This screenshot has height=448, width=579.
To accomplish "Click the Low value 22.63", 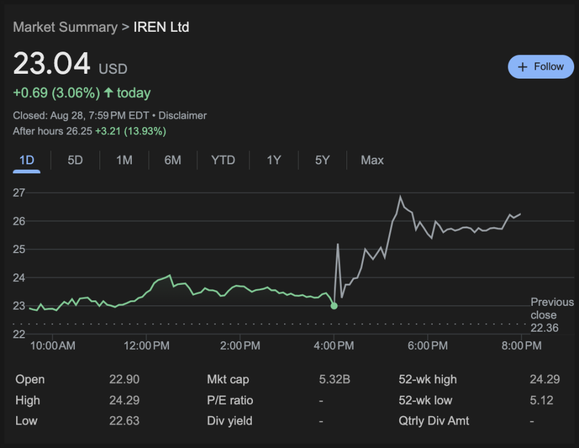I will (124, 420).
